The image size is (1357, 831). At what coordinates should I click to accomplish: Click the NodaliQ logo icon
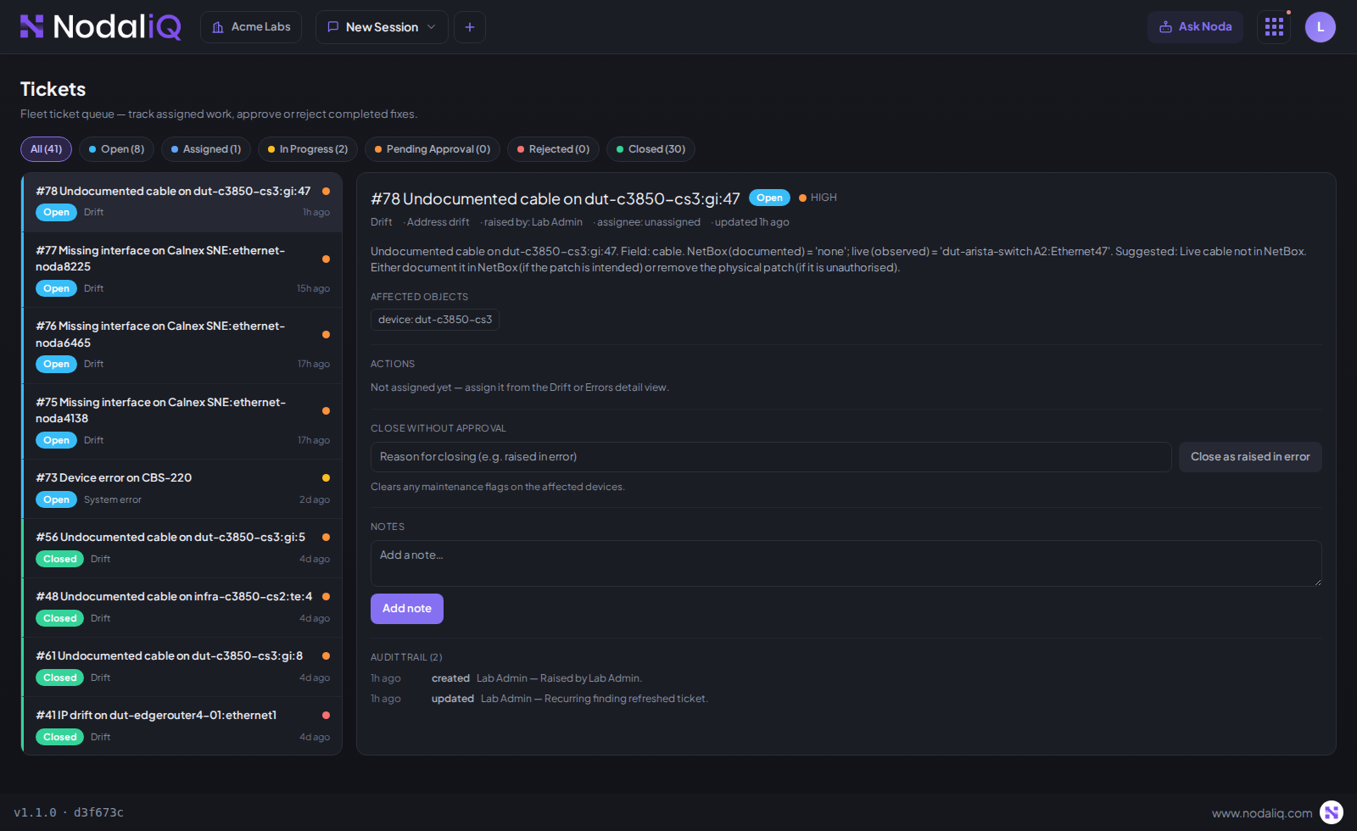pyautogui.click(x=31, y=26)
